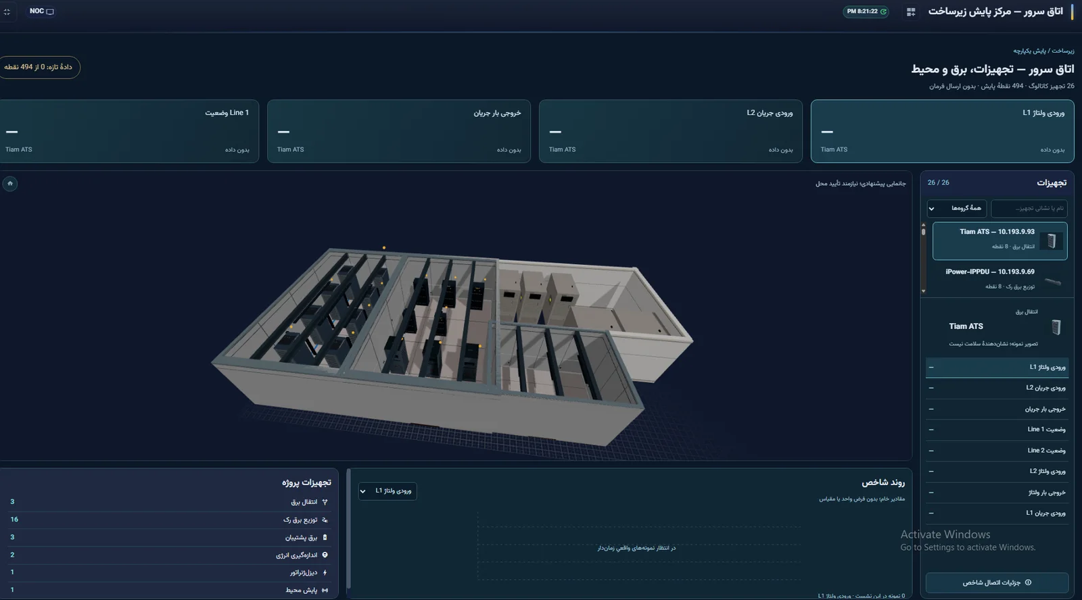Click the ورودی جریان L2 summary card
Image resolution: width=1082 pixels, height=600 pixels.
pyautogui.click(x=671, y=131)
